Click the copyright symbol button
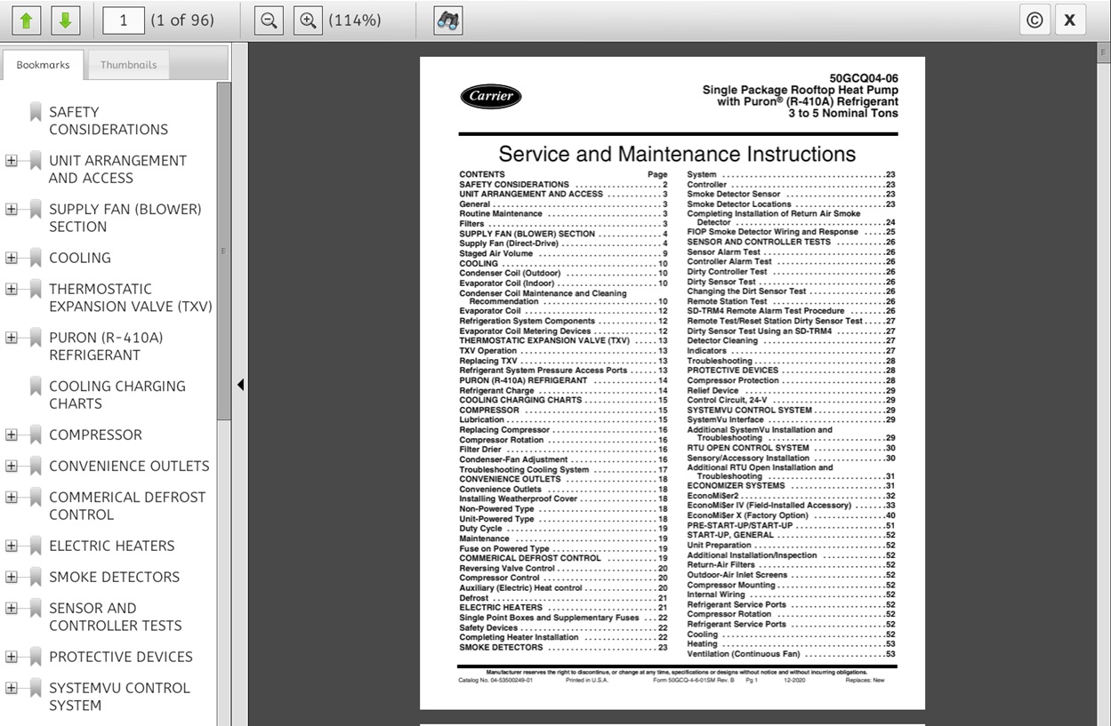 click(1035, 20)
